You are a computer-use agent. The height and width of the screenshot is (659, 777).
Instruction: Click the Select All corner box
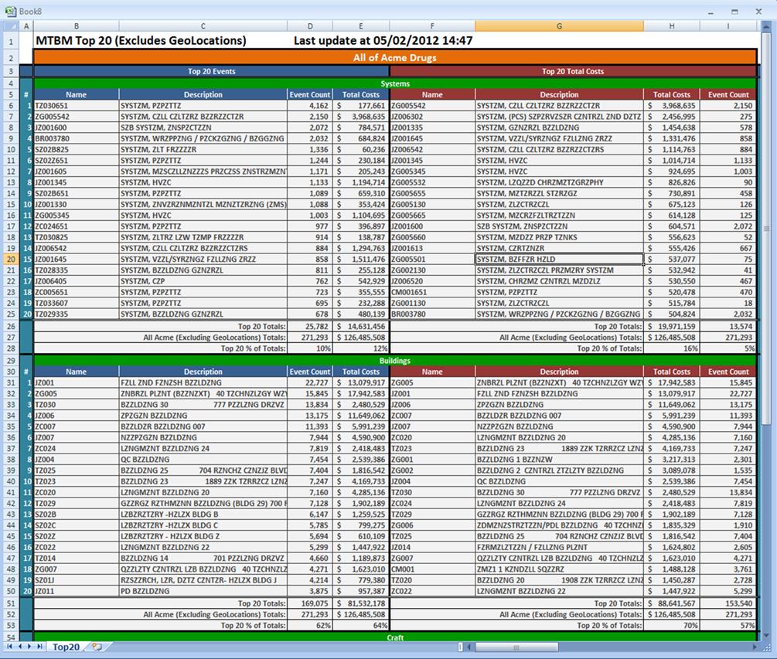point(11,26)
